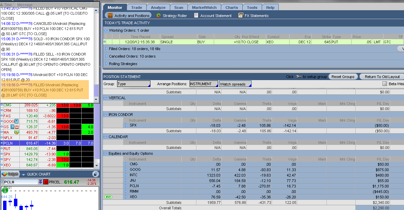Expand the Cancelled Orders section

106,56
